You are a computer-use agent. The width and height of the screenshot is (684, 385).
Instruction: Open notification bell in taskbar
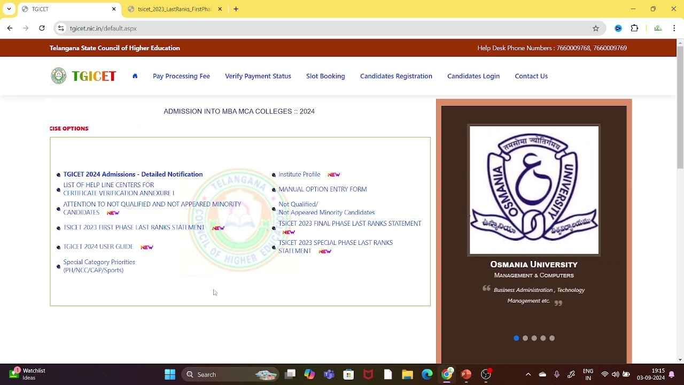point(672,374)
